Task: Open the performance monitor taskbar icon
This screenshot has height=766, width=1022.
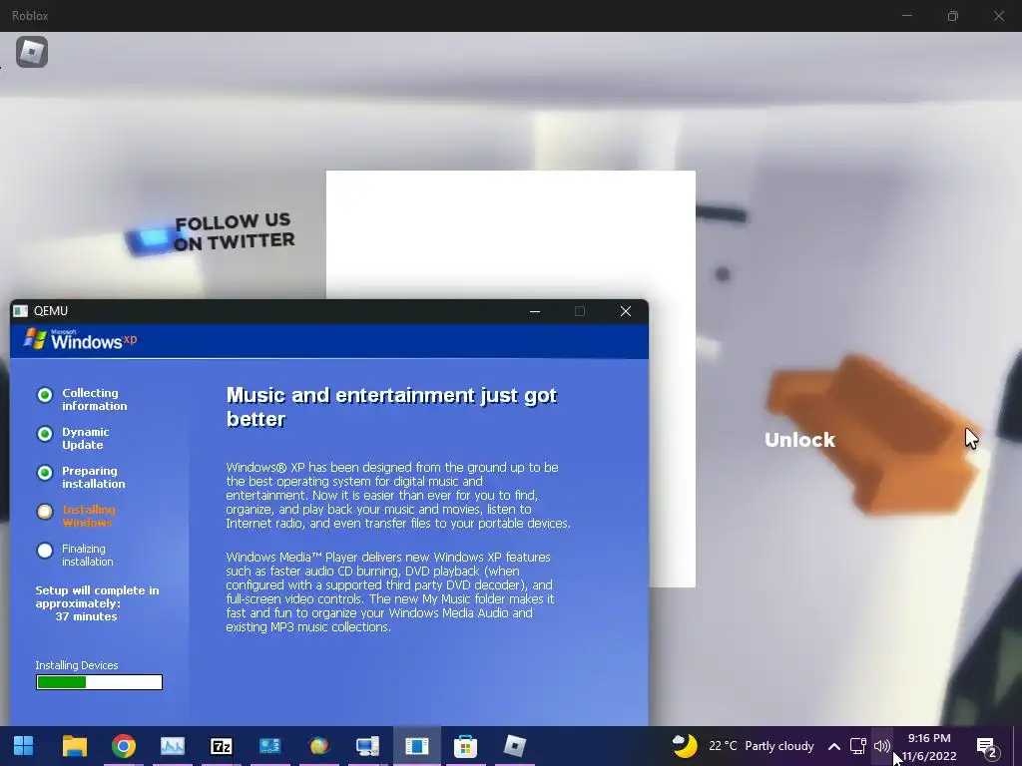Action: coord(173,746)
